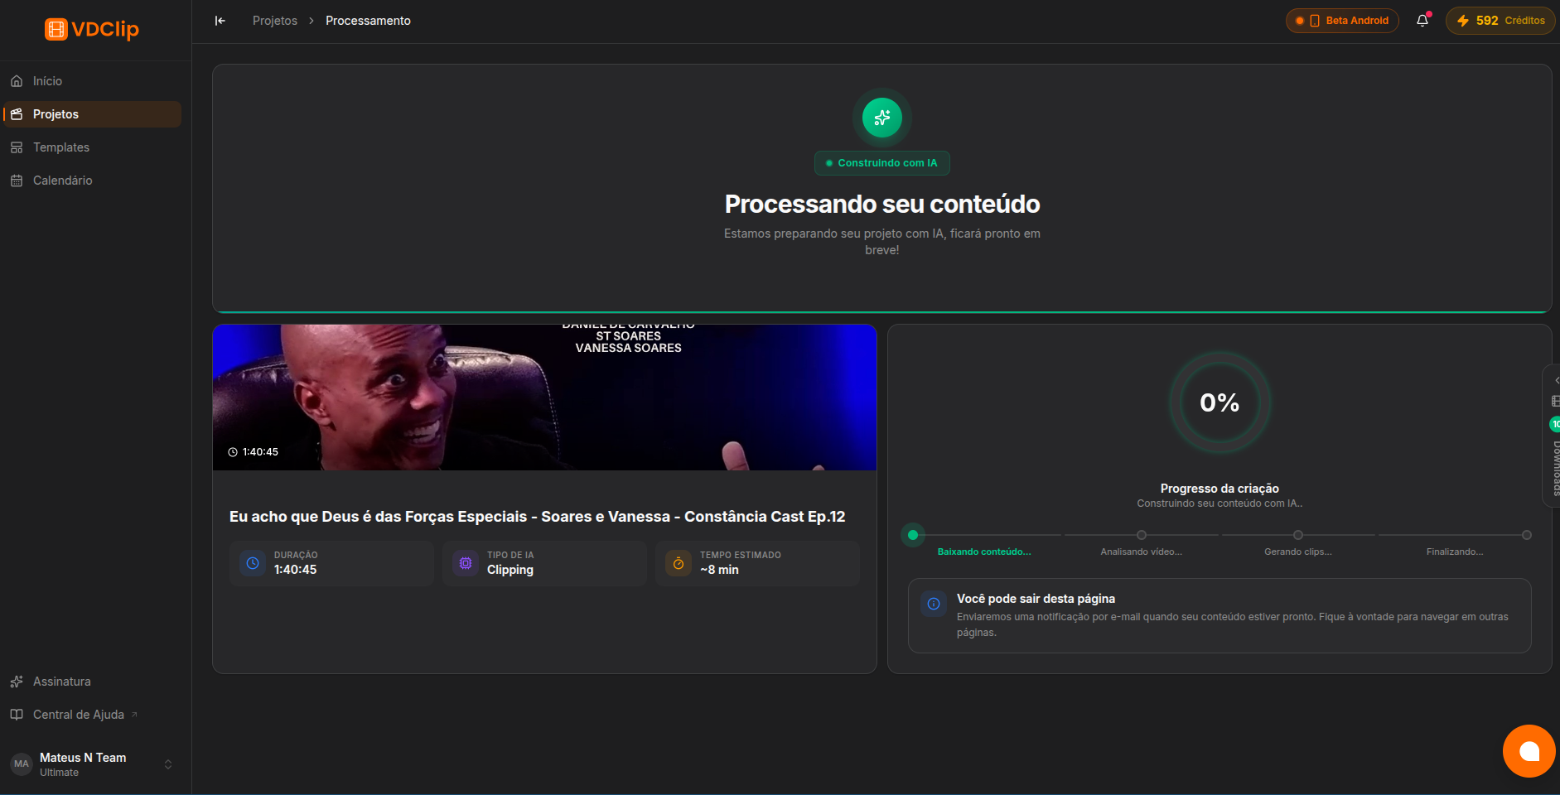Click the Processamento breadcrumb

368,21
